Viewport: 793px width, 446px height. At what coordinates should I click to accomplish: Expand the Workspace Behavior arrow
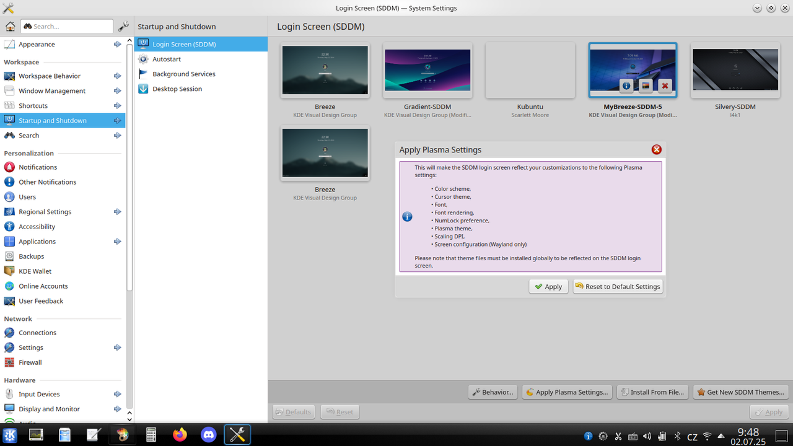[x=117, y=76]
